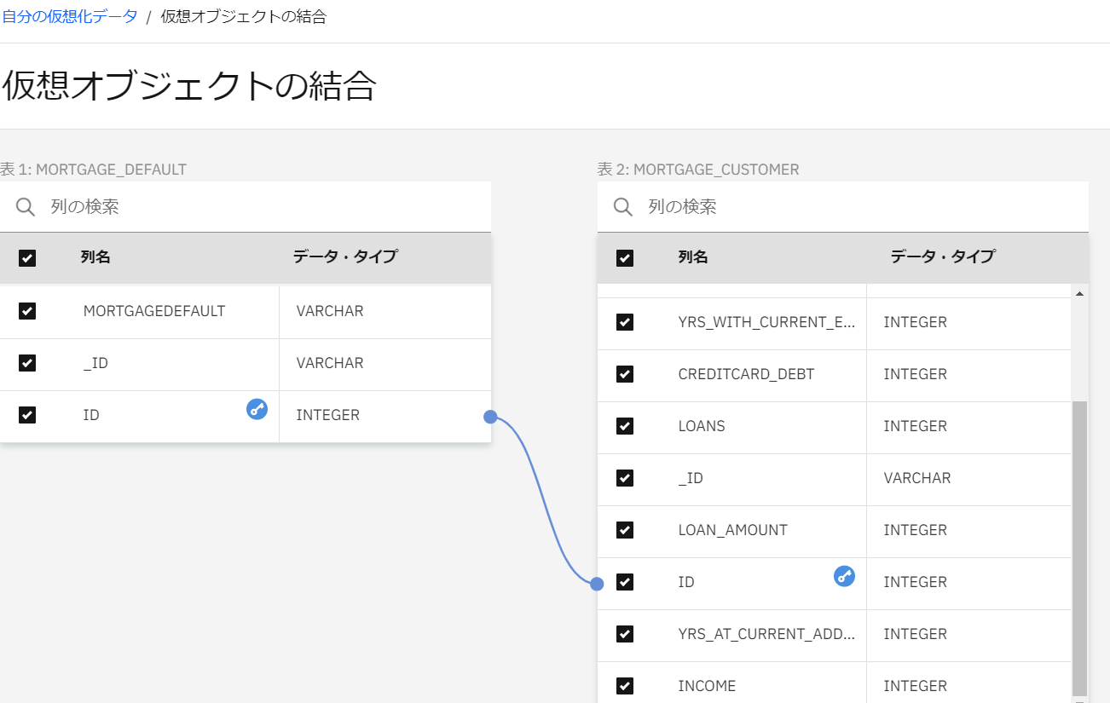Uncheck the INCOME column checkbox
Image resolution: width=1110 pixels, height=703 pixels.
pyautogui.click(x=625, y=686)
